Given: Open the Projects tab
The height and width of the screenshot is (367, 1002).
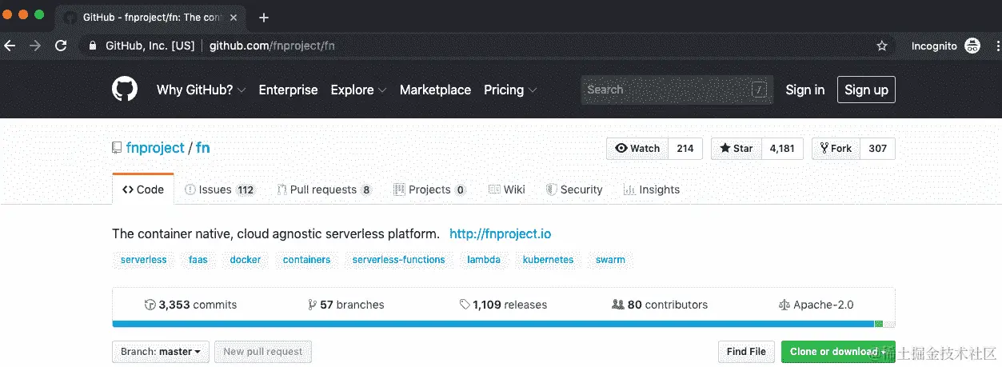Looking at the screenshot, I should point(429,189).
